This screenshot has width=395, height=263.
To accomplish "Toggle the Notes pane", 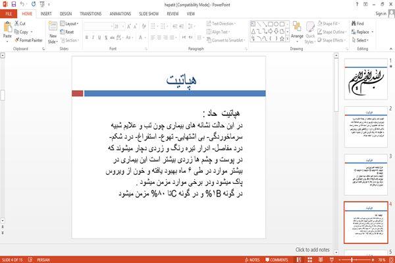I will [252, 260].
